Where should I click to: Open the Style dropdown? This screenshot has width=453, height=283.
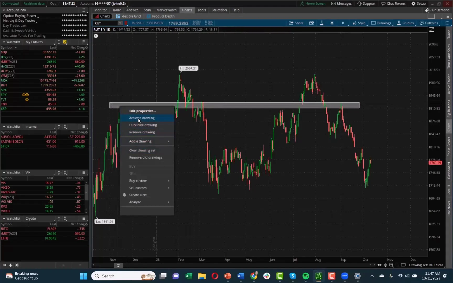coord(359,23)
